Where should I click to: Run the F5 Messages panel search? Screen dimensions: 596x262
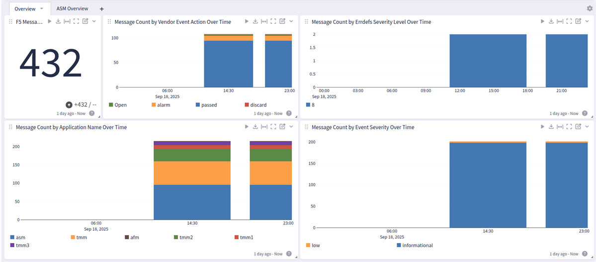(50, 21)
